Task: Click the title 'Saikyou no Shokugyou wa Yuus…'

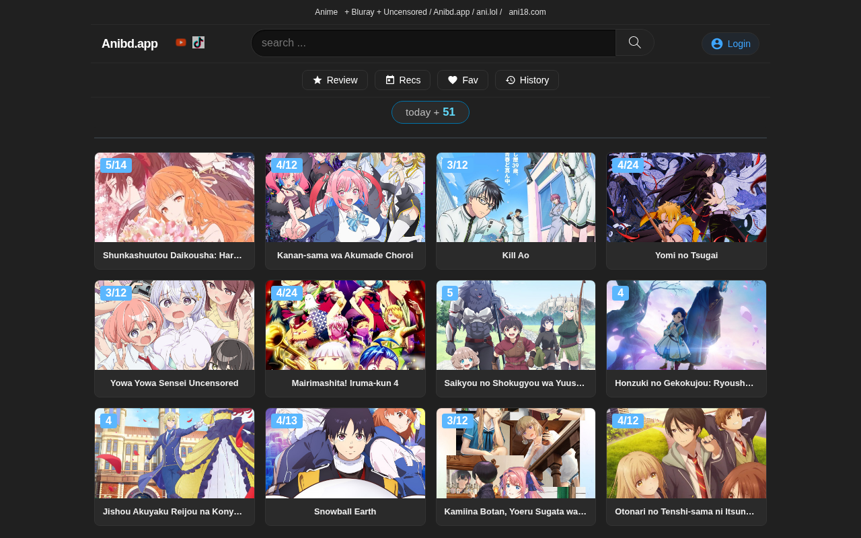Action: (x=516, y=383)
